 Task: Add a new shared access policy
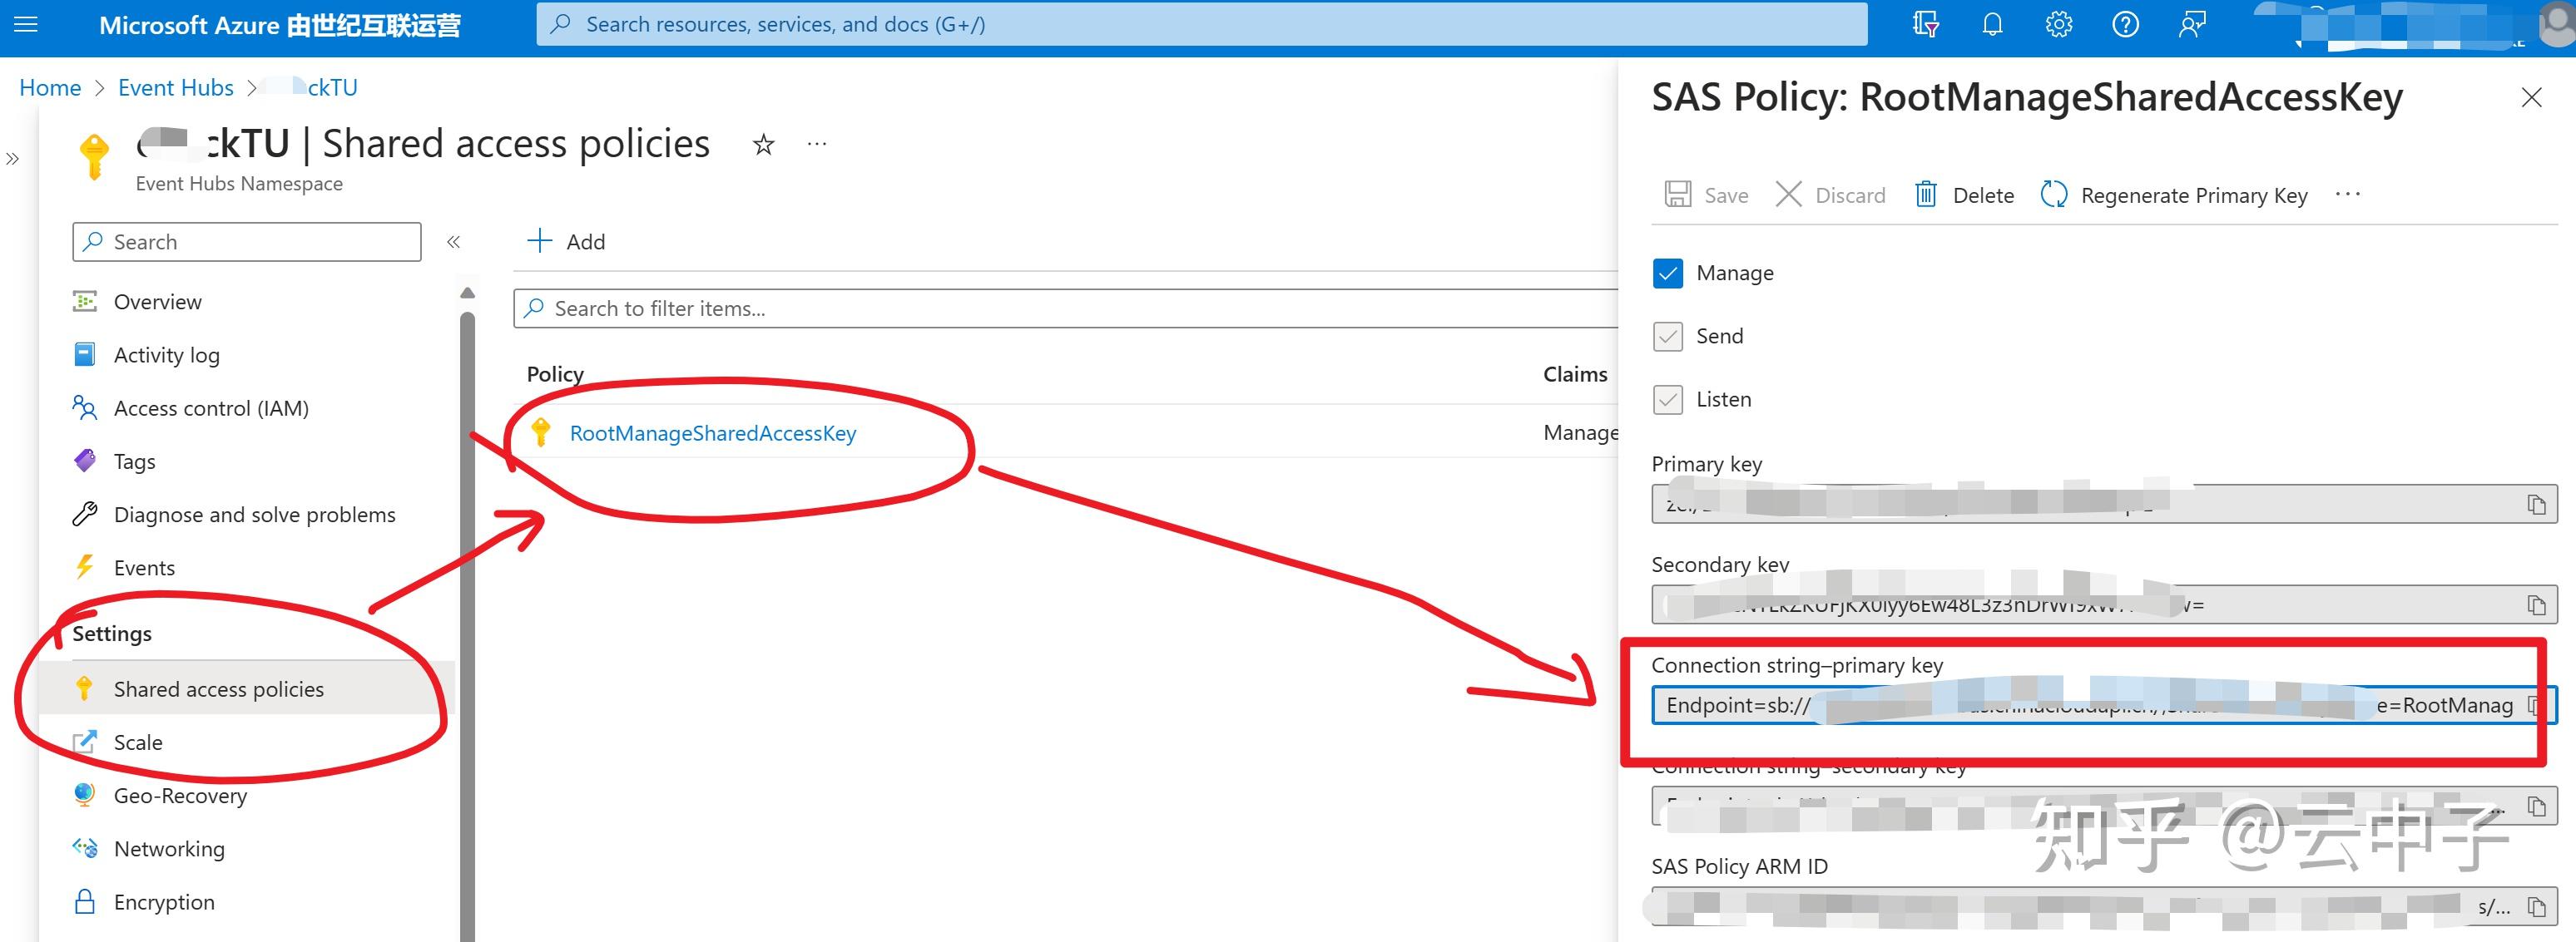(x=566, y=241)
